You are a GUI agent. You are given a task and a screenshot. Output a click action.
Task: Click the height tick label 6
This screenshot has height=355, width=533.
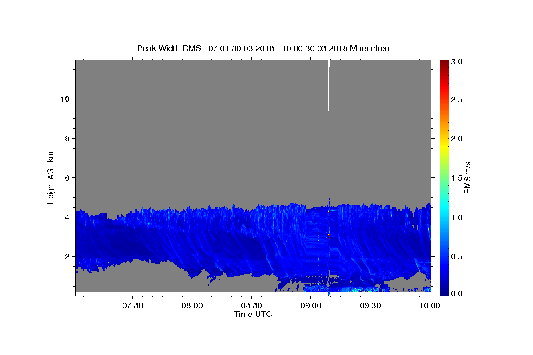tap(66, 178)
